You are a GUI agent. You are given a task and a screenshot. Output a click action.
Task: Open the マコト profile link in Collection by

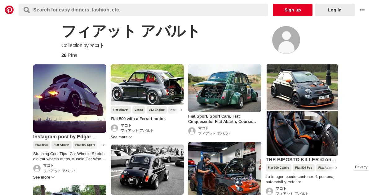[x=97, y=45]
